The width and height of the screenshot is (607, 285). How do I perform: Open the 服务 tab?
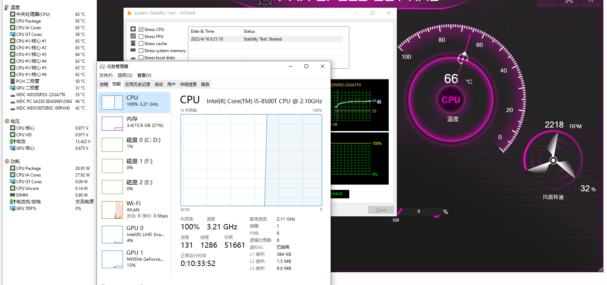pyautogui.click(x=205, y=85)
